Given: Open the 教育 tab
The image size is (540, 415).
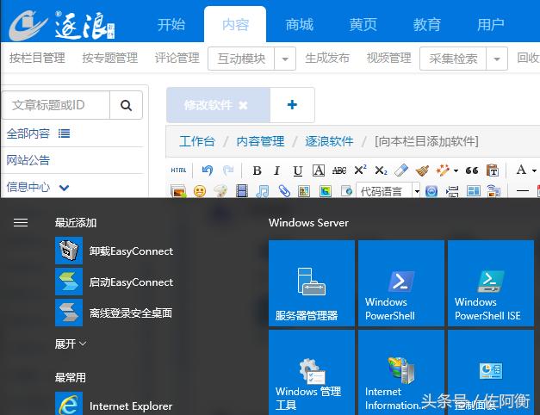Looking at the screenshot, I should (427, 25).
